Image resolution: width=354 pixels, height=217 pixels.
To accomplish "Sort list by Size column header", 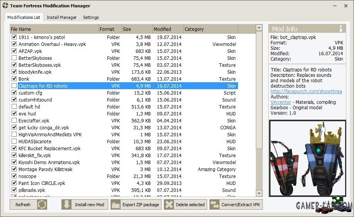I will pos(137,29).
